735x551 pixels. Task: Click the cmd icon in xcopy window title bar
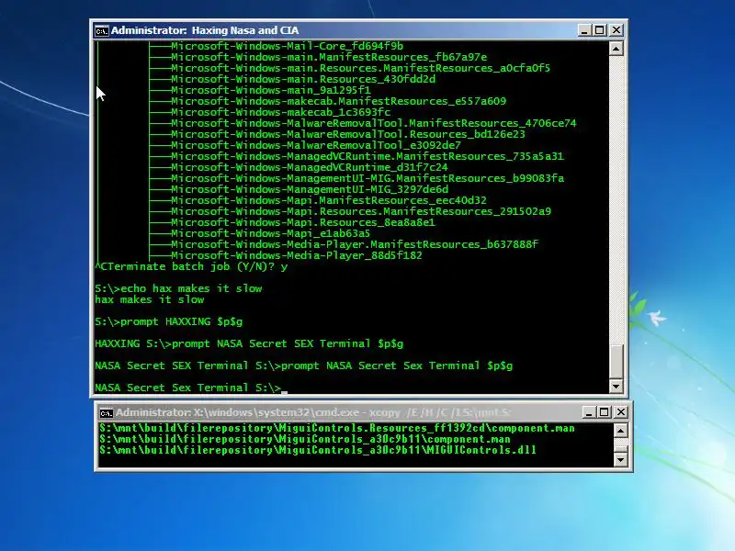tap(107, 413)
